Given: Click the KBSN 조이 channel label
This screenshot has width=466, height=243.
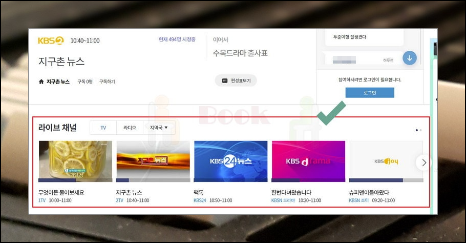Looking at the screenshot, I should pos(358,200).
